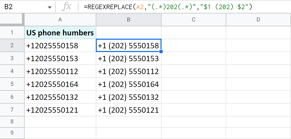Select row 2 header
The width and height of the screenshot is (291, 139).
pyautogui.click(x=12, y=45)
